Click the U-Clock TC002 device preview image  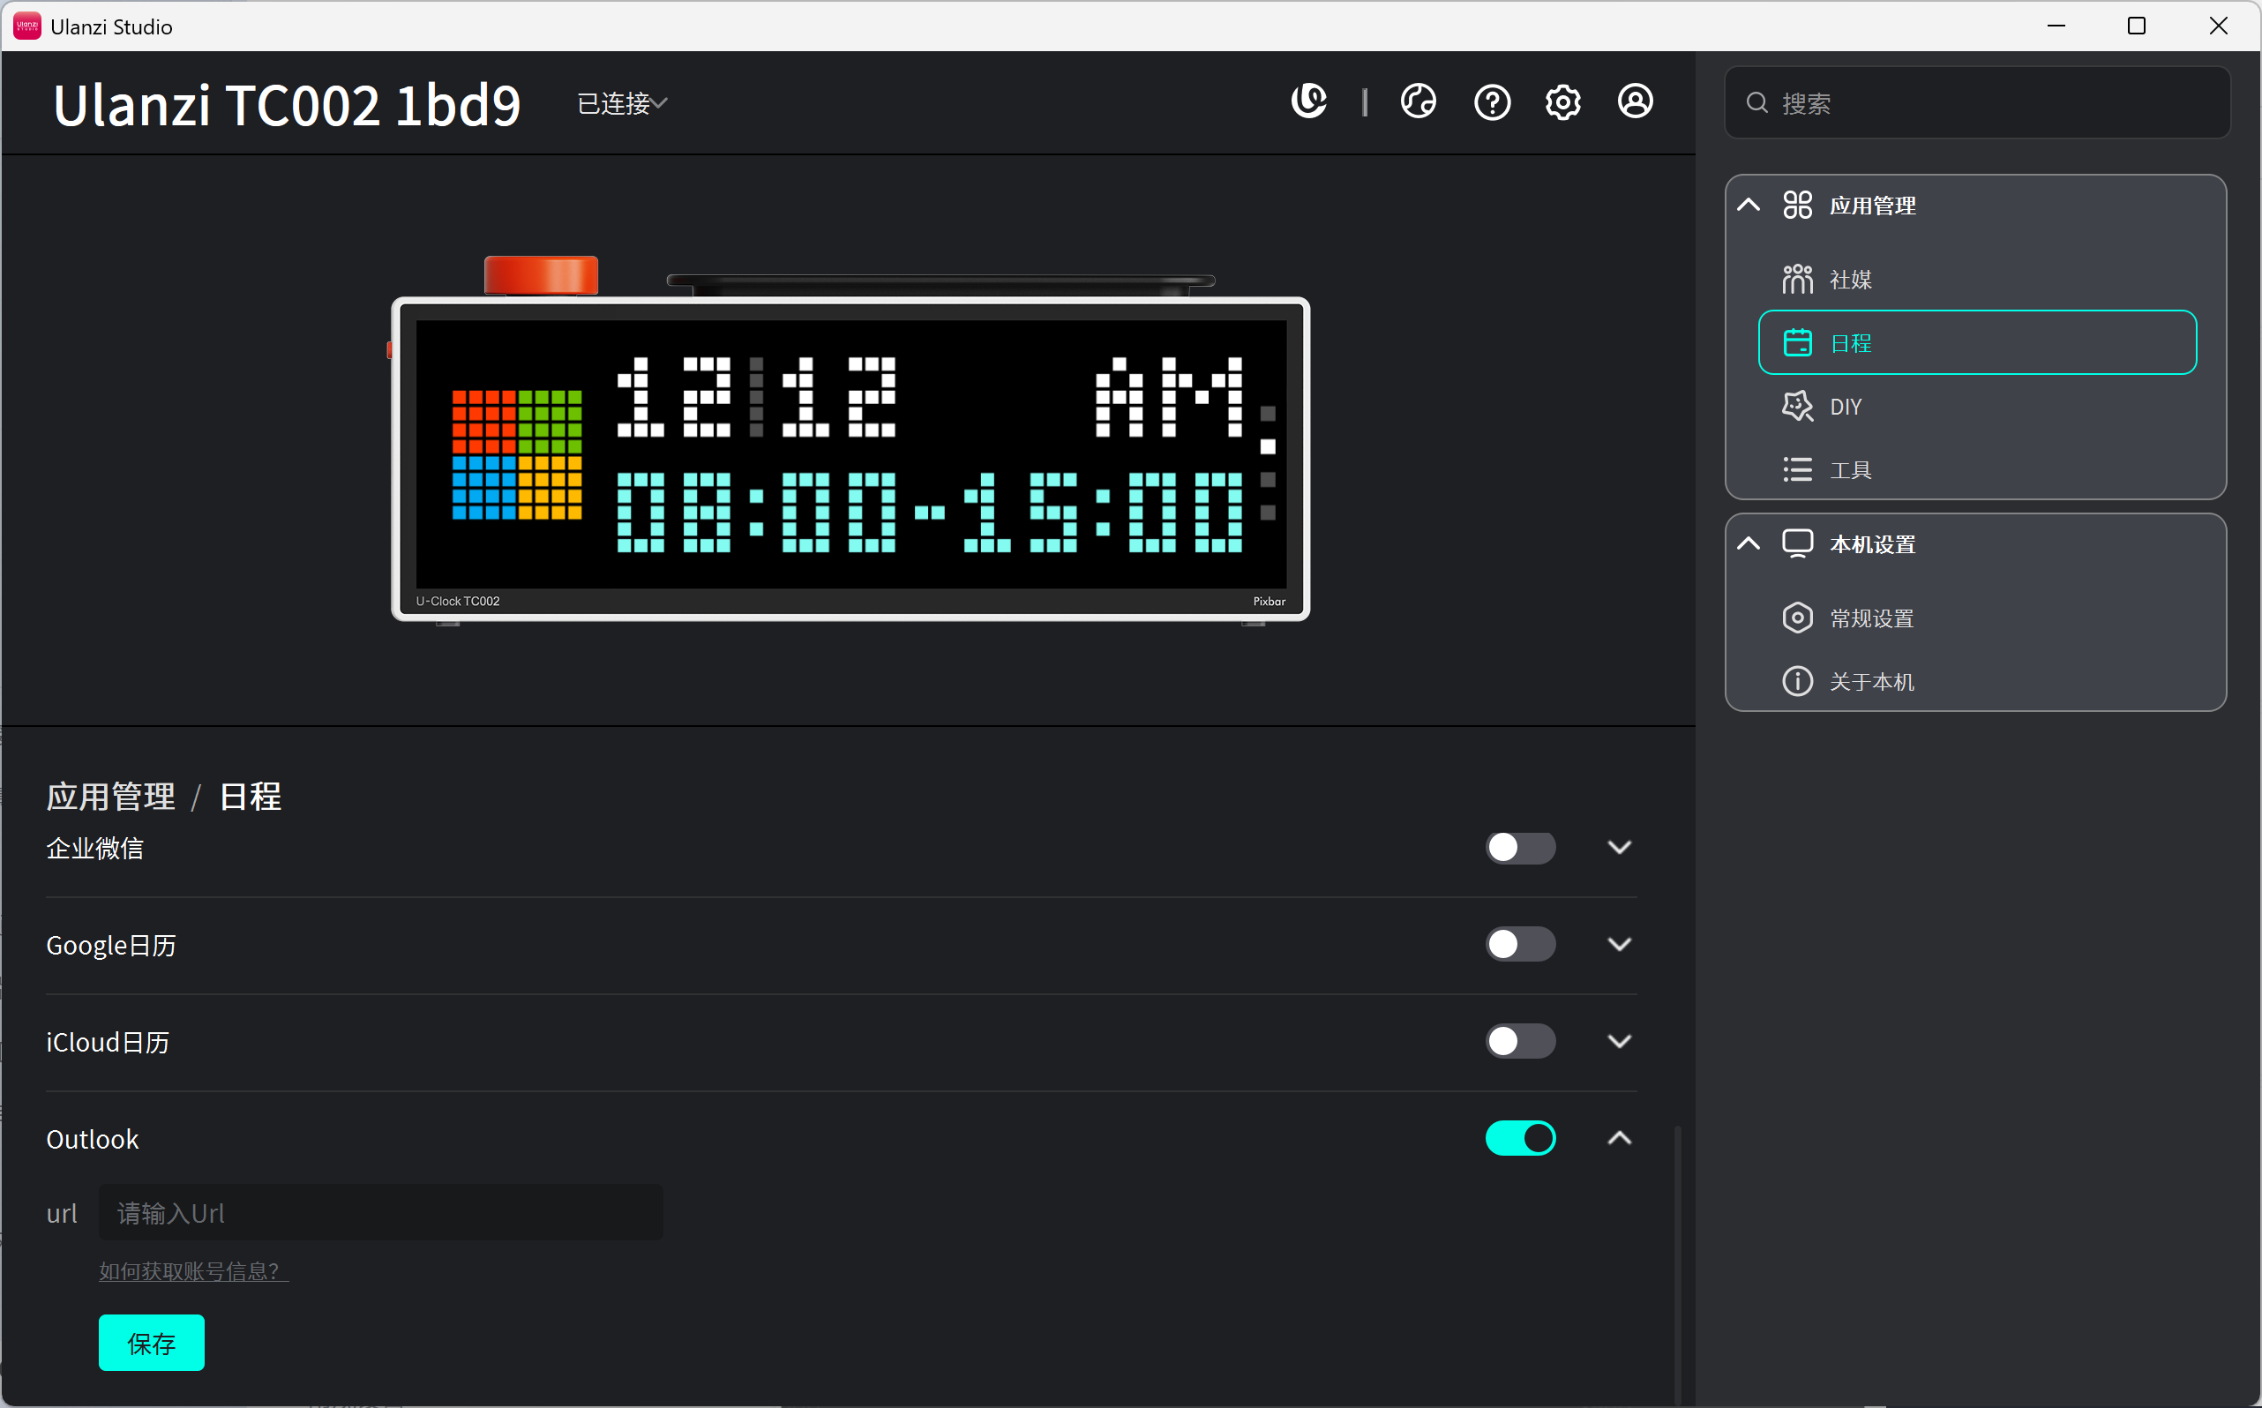coord(850,439)
